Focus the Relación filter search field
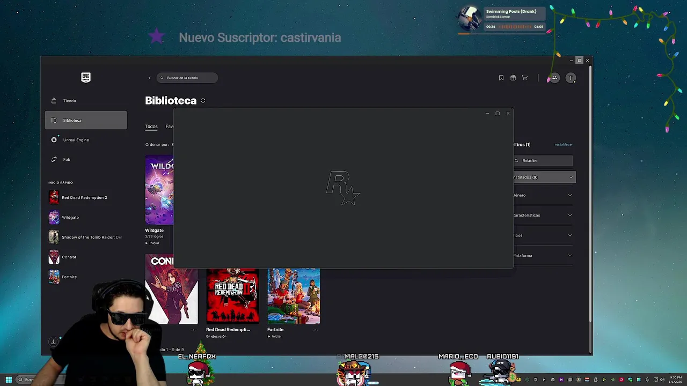This screenshot has width=687, height=386. pyautogui.click(x=543, y=161)
